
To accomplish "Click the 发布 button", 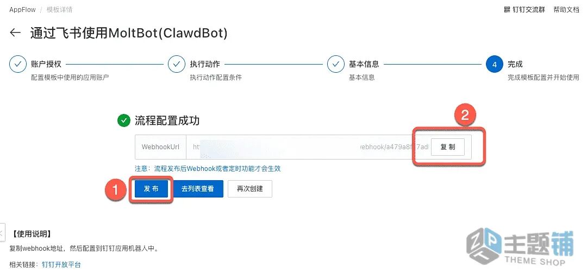I will coord(151,189).
